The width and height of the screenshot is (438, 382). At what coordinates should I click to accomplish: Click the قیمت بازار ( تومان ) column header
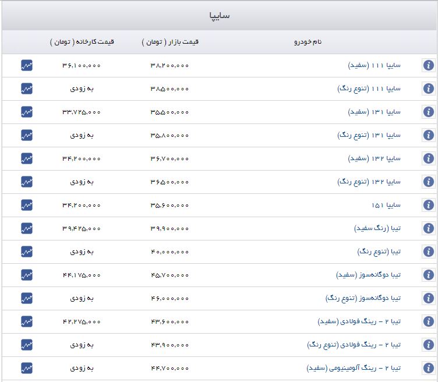pyautogui.click(x=170, y=42)
